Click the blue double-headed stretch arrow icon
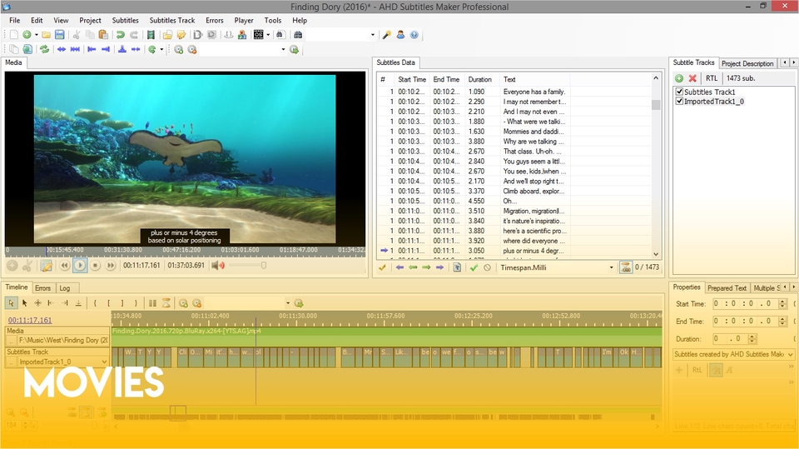799x449 pixels. [x=62, y=49]
